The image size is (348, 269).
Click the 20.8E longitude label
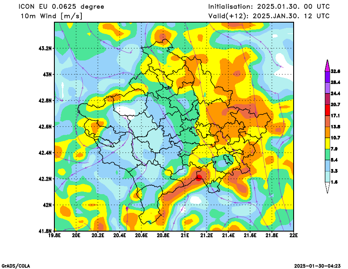pos(164,235)
